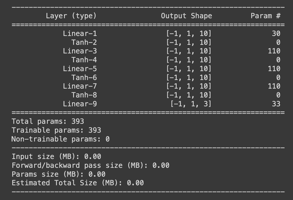Select the Linear-3 layer name
The height and width of the screenshot is (200, 293).
[x=80, y=51]
